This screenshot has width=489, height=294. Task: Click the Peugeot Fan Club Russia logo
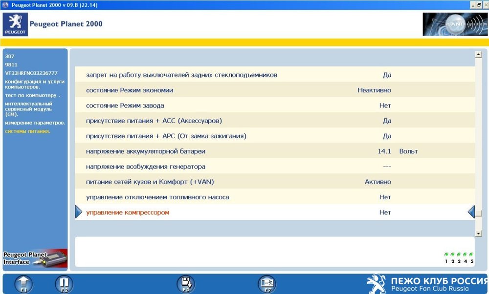click(x=427, y=284)
